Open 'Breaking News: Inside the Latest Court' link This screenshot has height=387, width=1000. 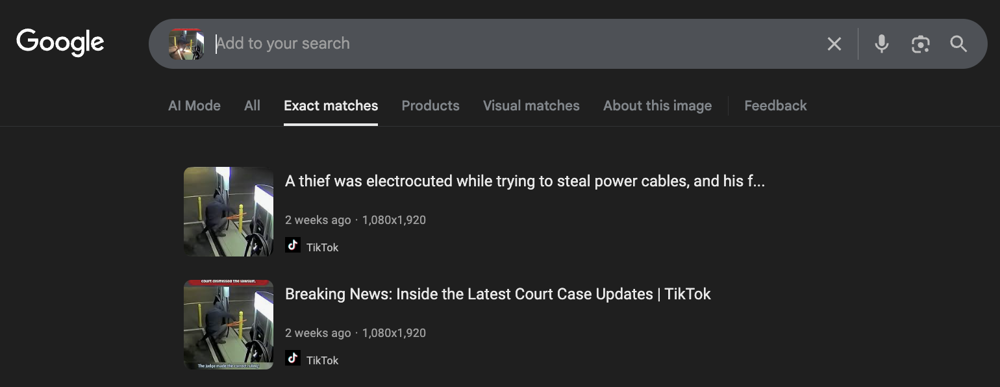[497, 294]
